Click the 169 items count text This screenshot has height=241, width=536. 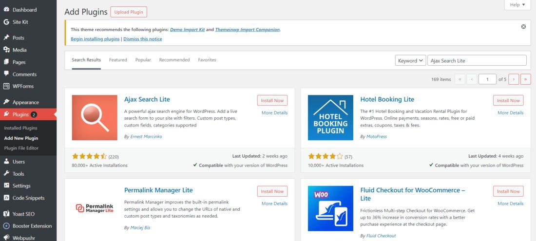pyautogui.click(x=441, y=79)
